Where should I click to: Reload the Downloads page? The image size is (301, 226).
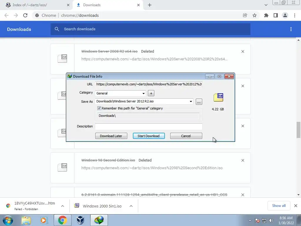click(x=25, y=15)
